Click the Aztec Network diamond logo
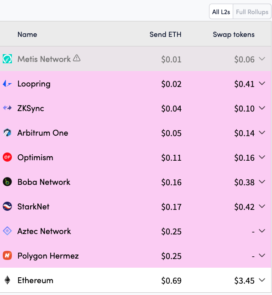272x295 pixels. [x=7, y=231]
